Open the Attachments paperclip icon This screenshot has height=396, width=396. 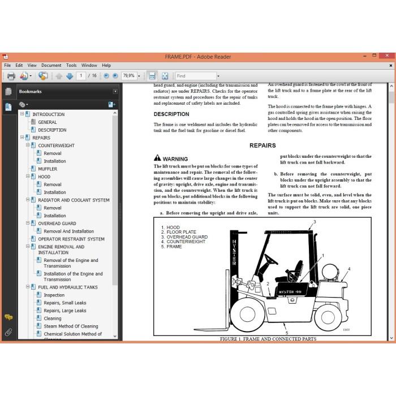(8, 332)
